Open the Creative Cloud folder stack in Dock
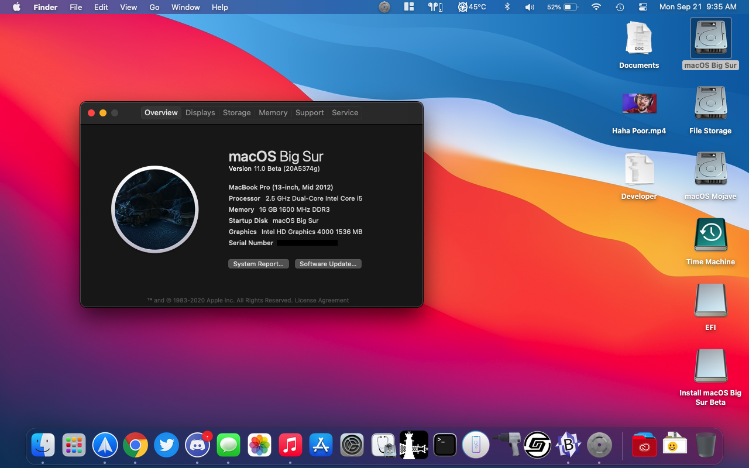 click(x=644, y=445)
